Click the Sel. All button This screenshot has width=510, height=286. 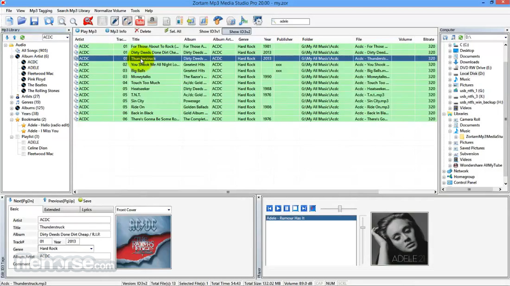tap(173, 31)
